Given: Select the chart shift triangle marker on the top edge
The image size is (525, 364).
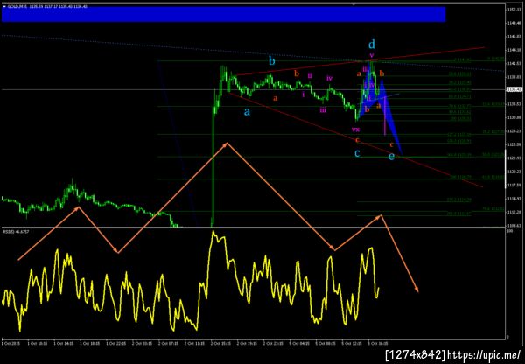Looking at the screenshot, I should (x=353, y=4).
